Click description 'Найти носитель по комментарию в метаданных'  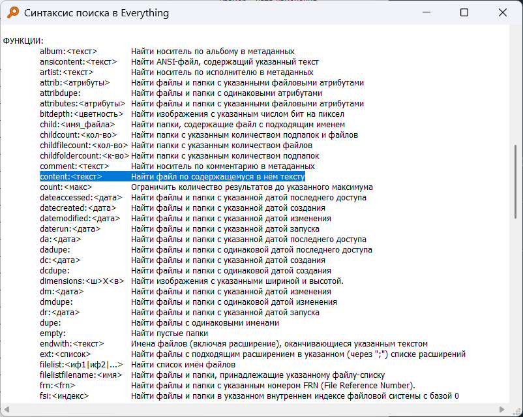[x=223, y=166]
